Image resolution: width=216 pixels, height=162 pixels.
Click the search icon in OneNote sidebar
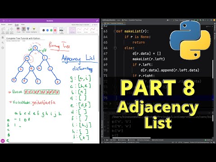point(3,43)
